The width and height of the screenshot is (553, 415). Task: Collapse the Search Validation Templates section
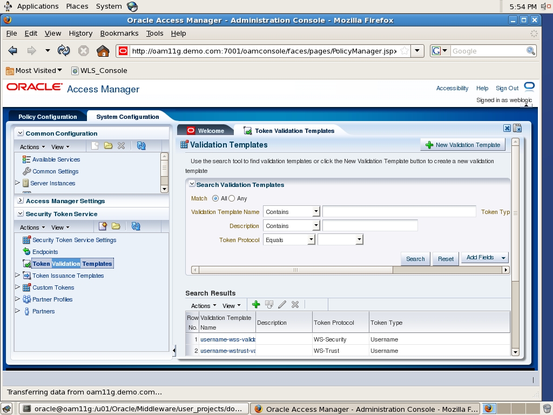click(192, 184)
